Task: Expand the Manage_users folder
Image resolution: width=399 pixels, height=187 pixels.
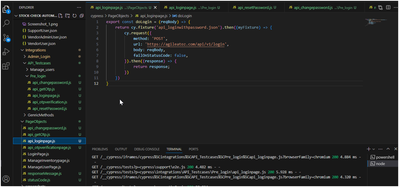Action: [x=49, y=70]
